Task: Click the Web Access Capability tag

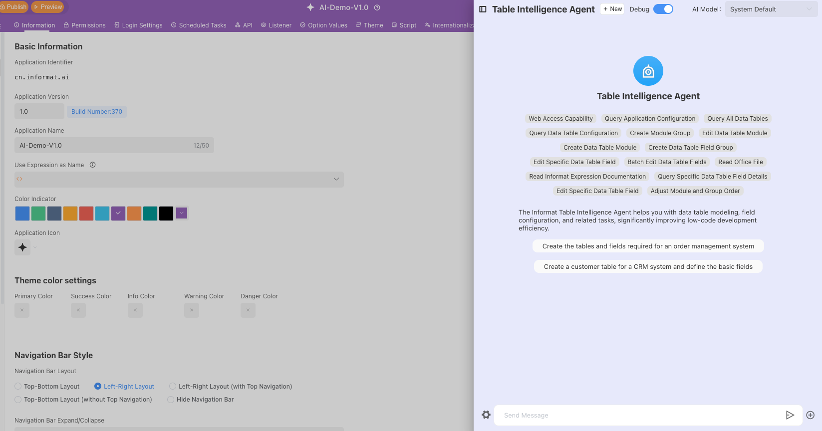Action: point(560,118)
